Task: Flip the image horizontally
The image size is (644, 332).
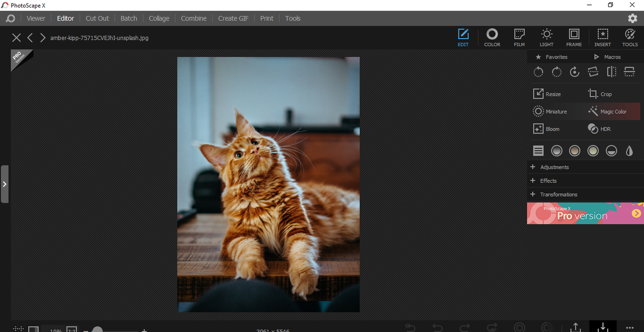Action: 611,72
